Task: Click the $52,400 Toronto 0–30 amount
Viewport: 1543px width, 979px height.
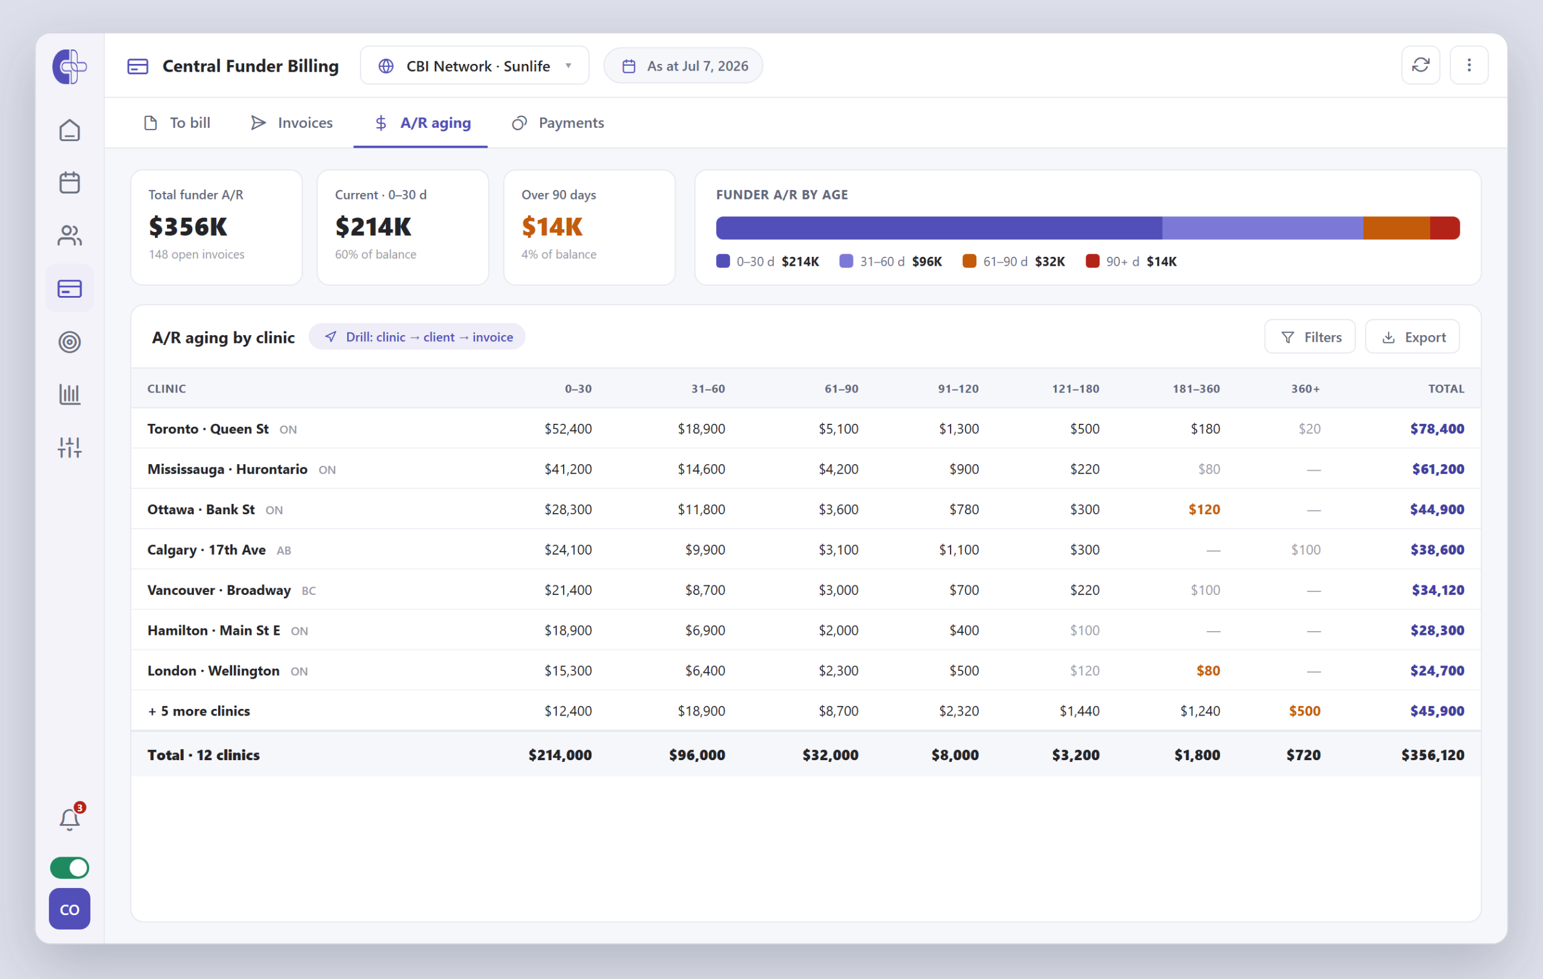Action: tap(568, 429)
